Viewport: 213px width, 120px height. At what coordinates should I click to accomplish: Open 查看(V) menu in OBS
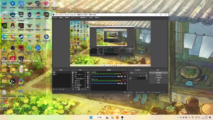(67, 18)
